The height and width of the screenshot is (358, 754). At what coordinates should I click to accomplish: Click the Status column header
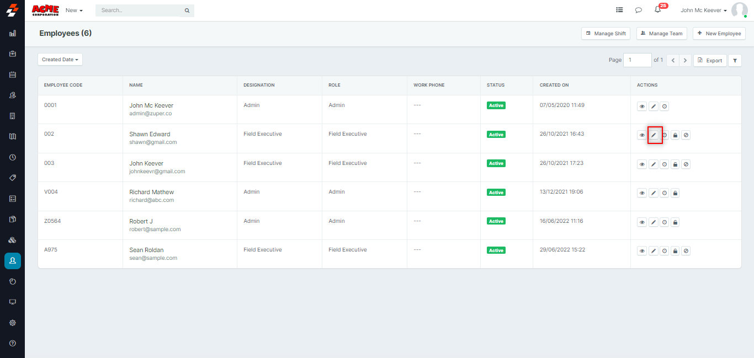click(x=496, y=85)
